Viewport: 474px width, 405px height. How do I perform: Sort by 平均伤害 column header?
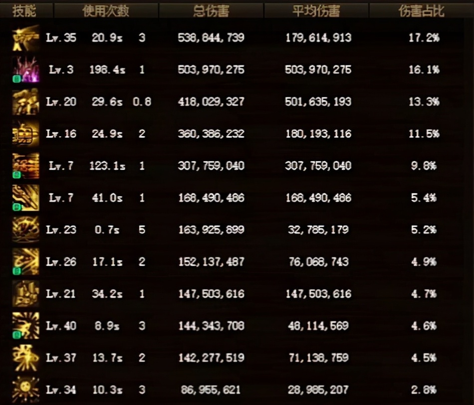coord(316,11)
